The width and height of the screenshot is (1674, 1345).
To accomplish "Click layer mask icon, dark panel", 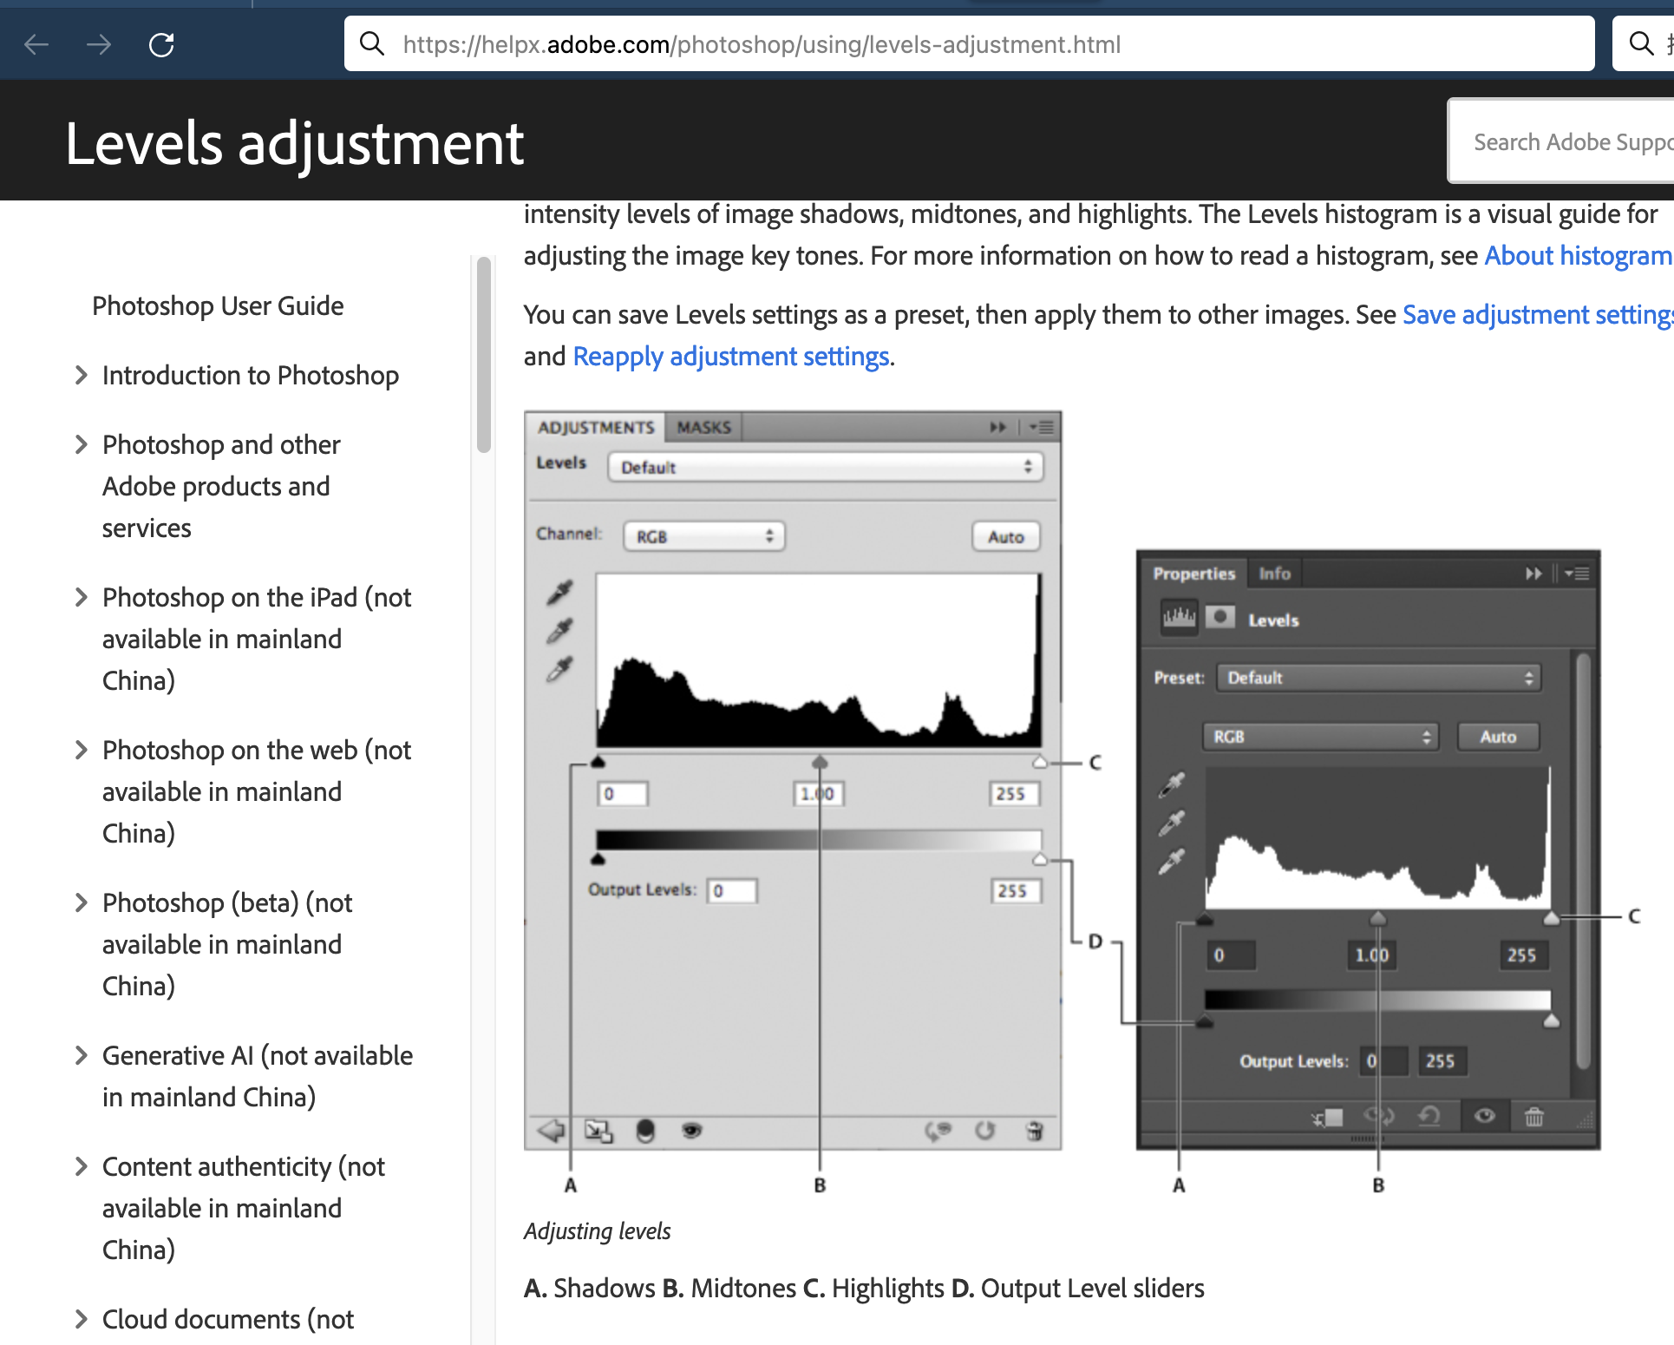I will coord(1220,617).
